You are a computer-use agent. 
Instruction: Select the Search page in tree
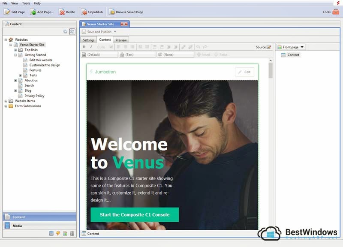tap(29, 85)
